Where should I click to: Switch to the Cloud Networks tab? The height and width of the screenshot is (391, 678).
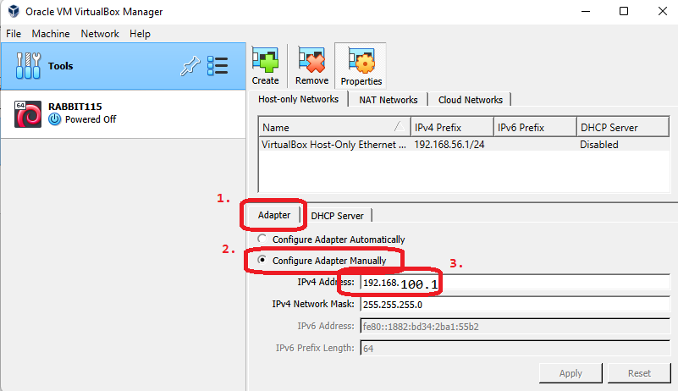point(471,100)
